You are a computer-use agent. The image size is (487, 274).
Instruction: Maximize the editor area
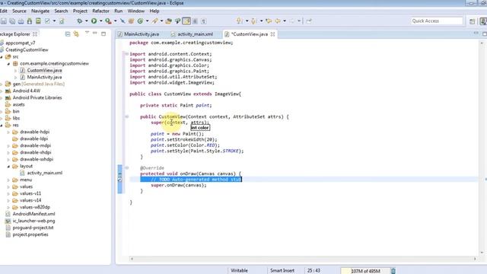485,33
